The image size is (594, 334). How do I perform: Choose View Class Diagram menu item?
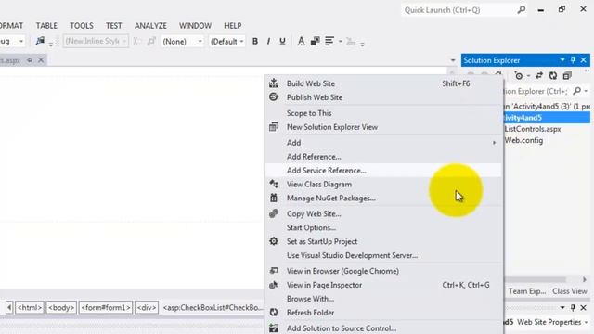click(x=383, y=185)
